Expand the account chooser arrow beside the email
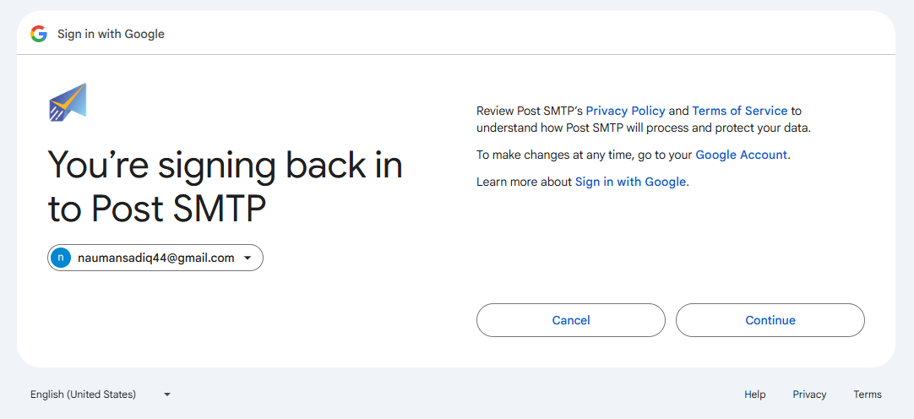The height and width of the screenshot is (419, 914). [x=248, y=258]
